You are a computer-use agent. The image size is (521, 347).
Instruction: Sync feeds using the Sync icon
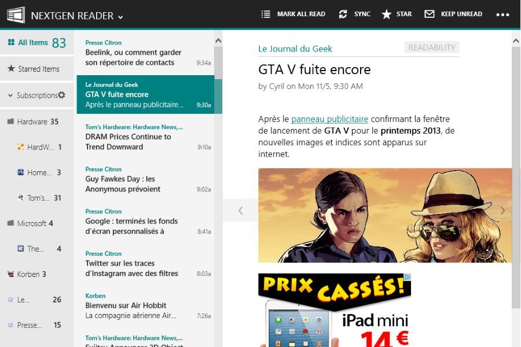(343, 14)
